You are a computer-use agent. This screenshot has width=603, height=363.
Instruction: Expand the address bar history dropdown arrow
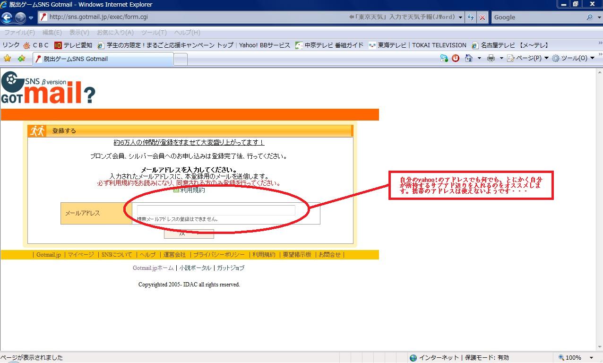tap(460, 17)
